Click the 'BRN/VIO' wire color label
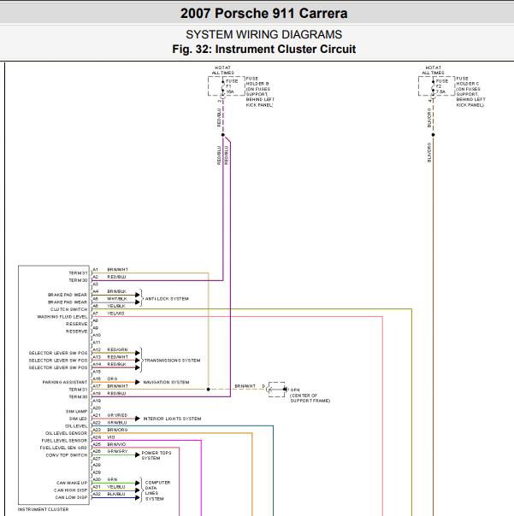 click(x=116, y=444)
